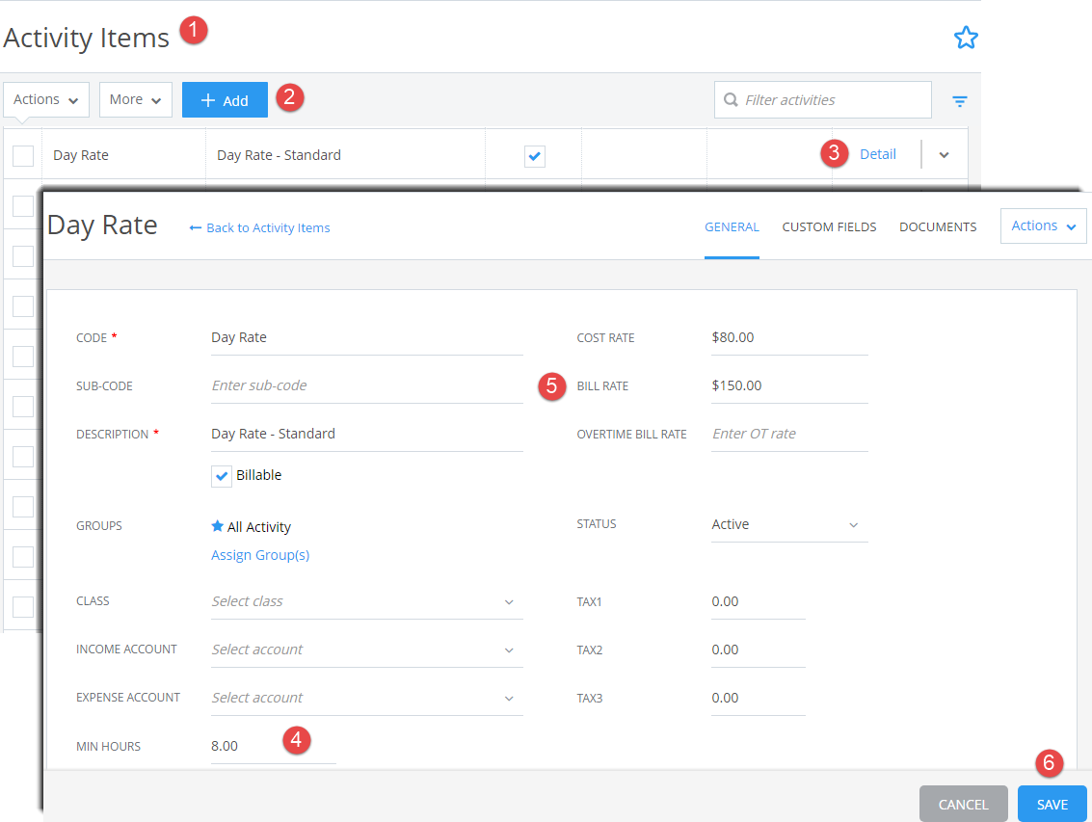Switch to the Custom Fields tab
Screen dimensions: 1092x822
pyautogui.click(x=829, y=227)
